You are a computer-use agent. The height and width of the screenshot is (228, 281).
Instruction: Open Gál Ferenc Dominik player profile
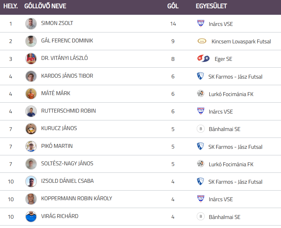click(67, 41)
